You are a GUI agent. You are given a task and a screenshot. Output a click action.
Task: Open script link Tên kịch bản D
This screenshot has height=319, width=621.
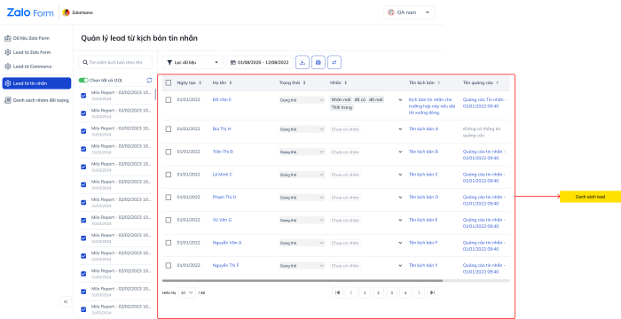coord(423,197)
